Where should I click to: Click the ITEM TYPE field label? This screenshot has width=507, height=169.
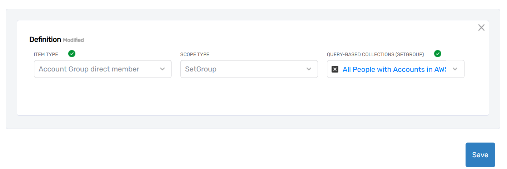tap(46, 55)
